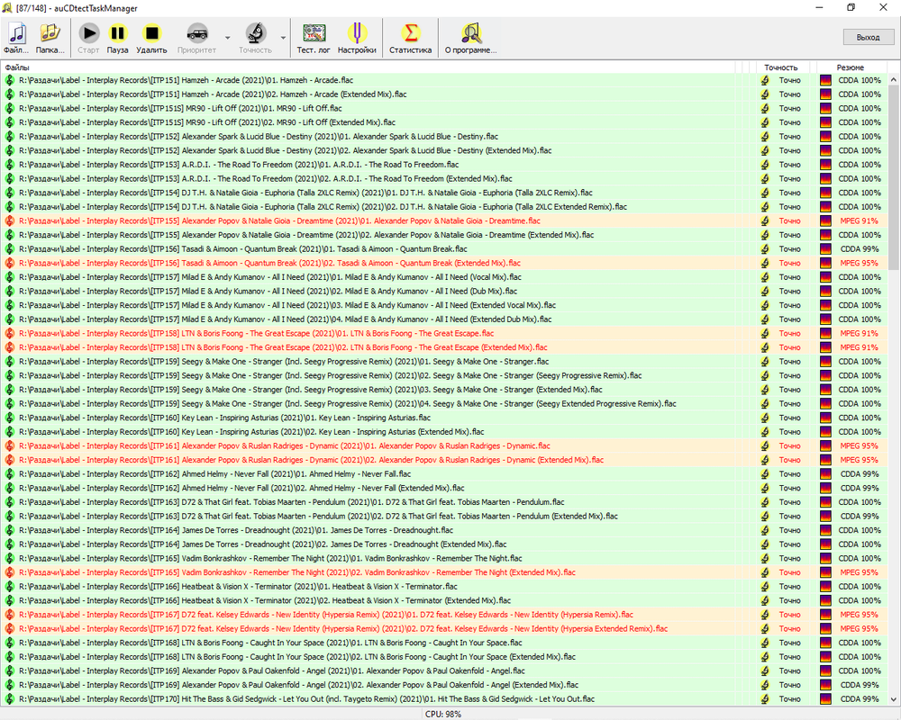Click status icon of Tasadi Quantum Break.flac row

9,249
